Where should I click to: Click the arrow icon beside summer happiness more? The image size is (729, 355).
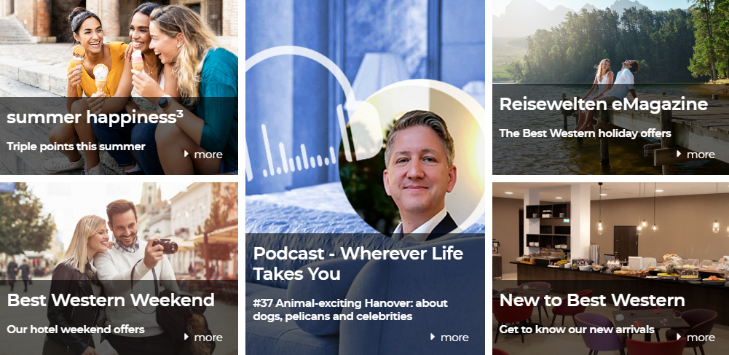(186, 154)
